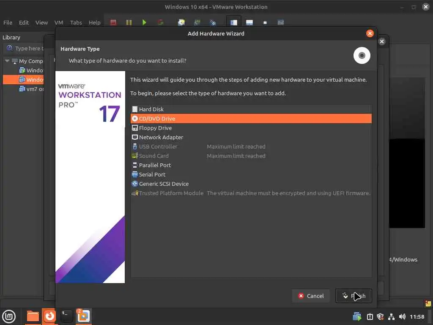The width and height of the screenshot is (433, 325).
Task: Pick Parallel Port in hardware list
Action: (x=251, y=165)
